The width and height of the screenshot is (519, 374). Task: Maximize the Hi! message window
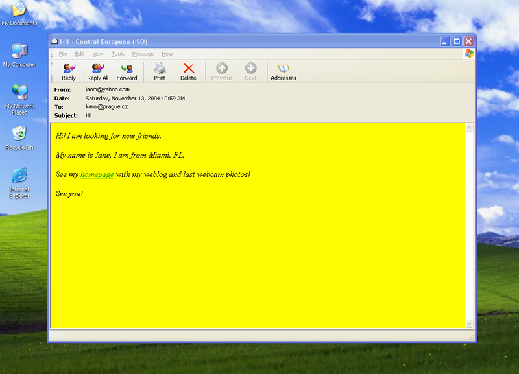click(x=457, y=41)
